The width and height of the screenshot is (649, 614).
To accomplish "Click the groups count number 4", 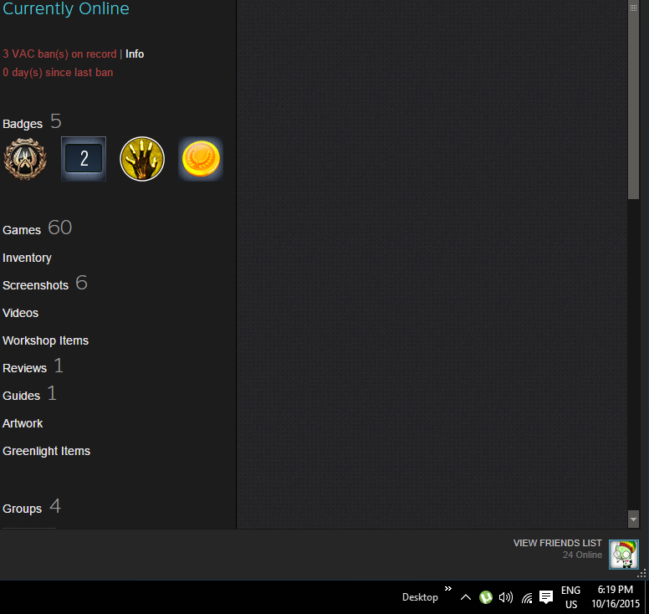I will coord(55,506).
